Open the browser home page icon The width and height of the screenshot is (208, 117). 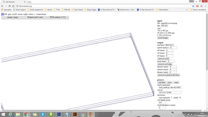pos(13,6)
